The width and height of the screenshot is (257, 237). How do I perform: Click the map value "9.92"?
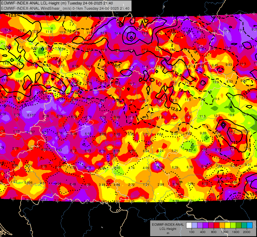[x=244, y=81]
